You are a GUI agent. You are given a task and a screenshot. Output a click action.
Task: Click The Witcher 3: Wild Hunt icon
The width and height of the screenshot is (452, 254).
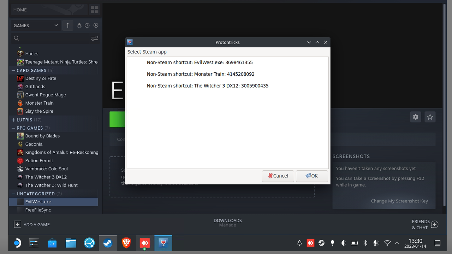pos(20,185)
